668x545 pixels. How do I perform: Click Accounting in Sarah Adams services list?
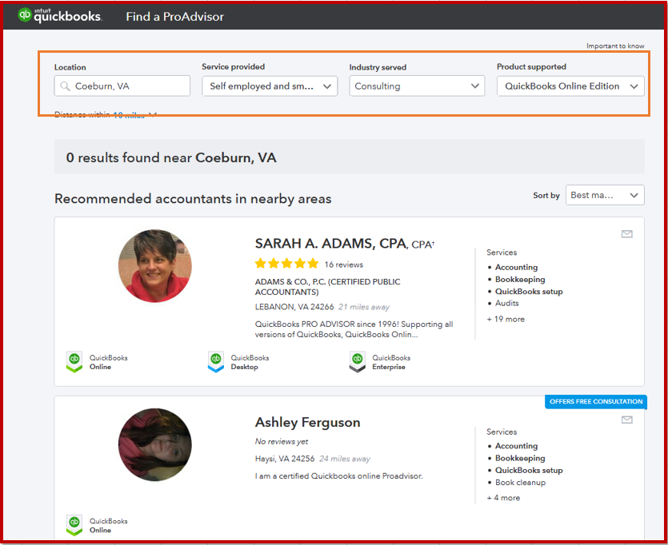pyautogui.click(x=516, y=267)
